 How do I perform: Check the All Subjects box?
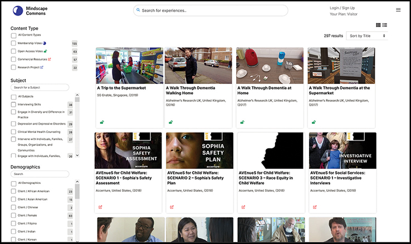(13, 97)
